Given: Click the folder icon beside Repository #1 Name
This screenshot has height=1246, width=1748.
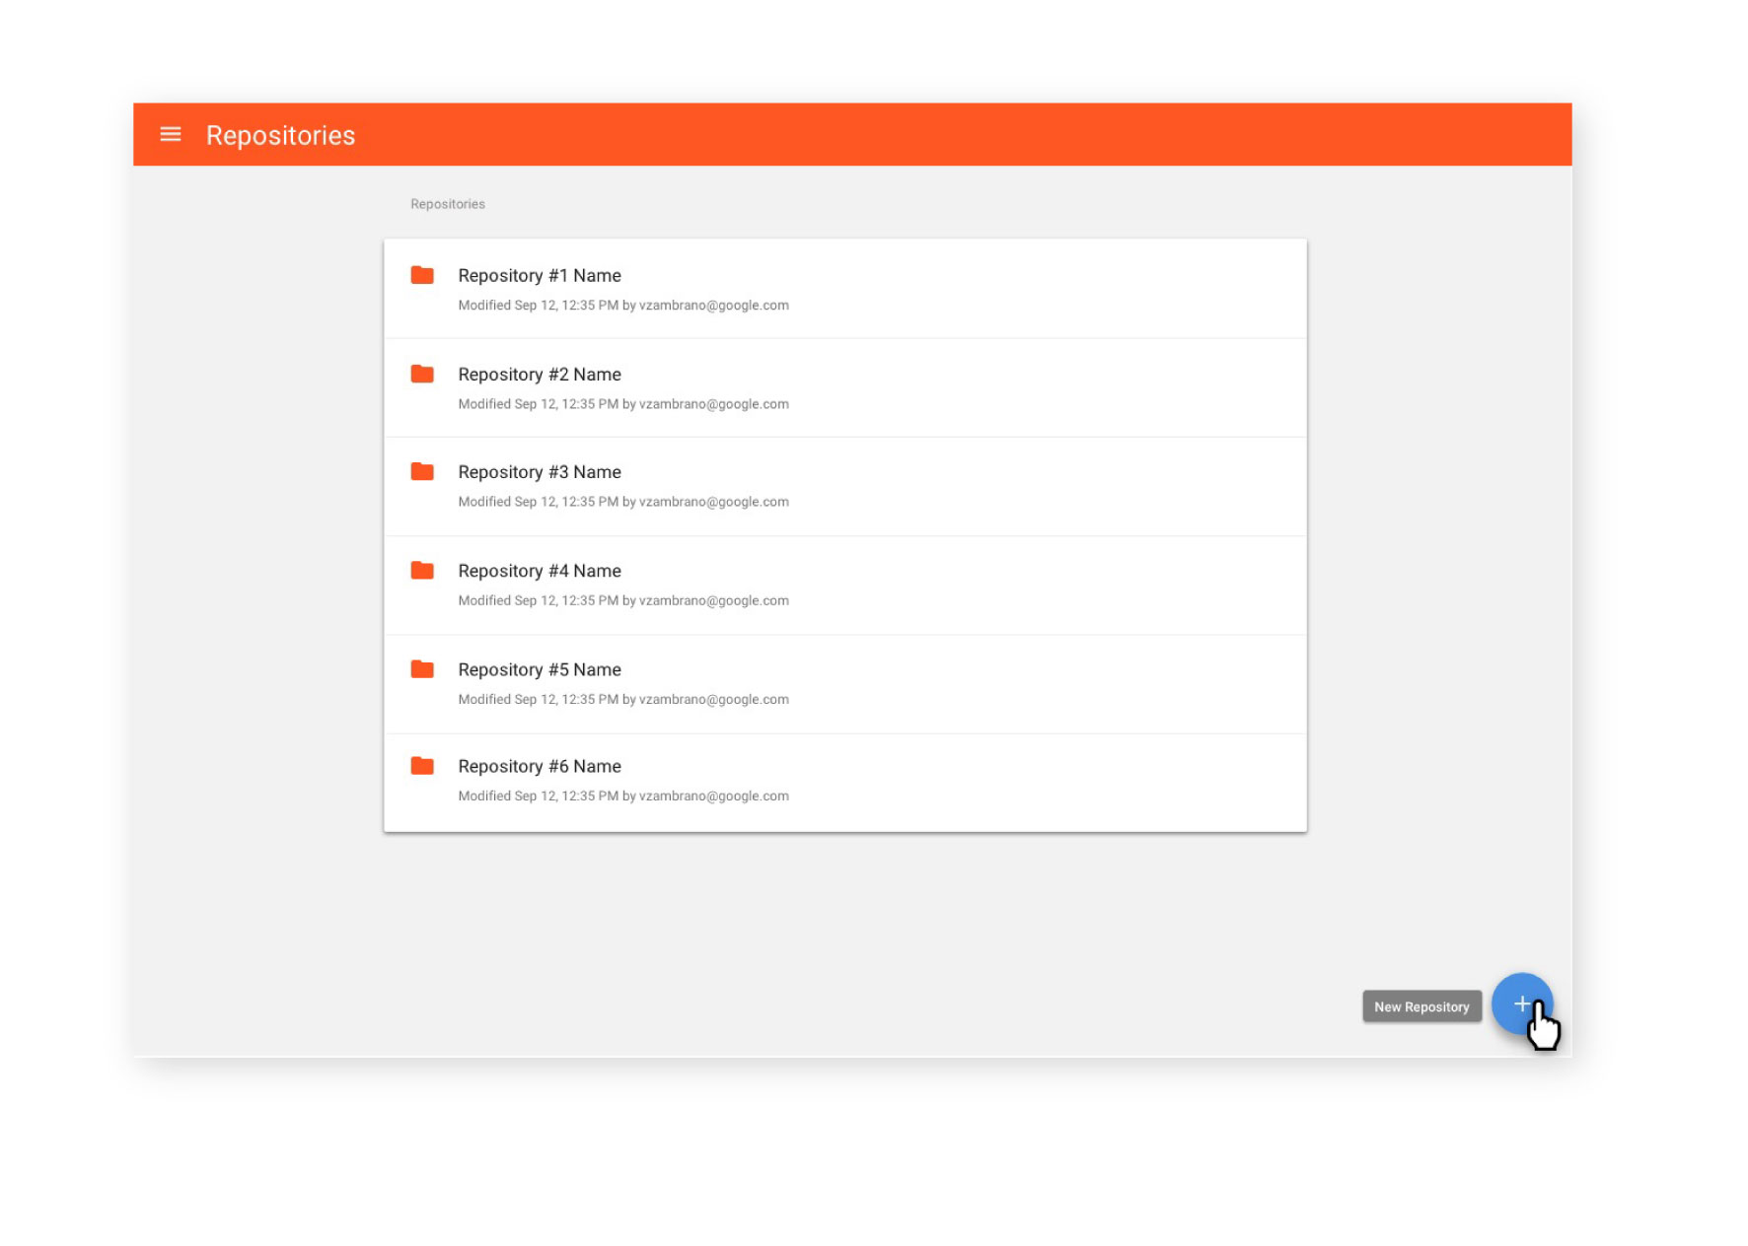Looking at the screenshot, I should pos(421,275).
